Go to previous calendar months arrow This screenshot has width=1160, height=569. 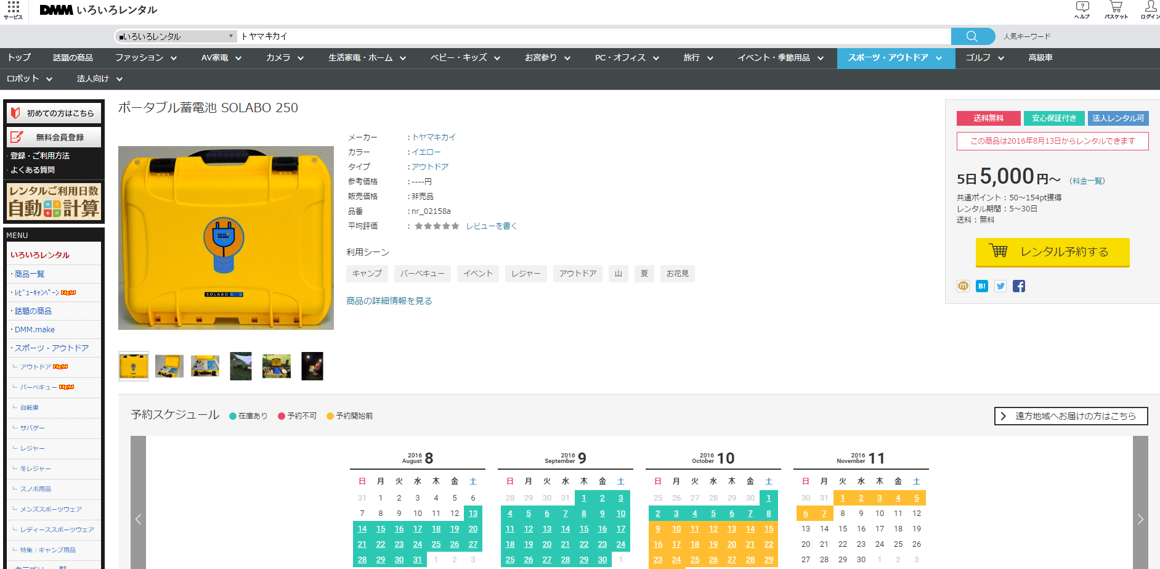138,519
